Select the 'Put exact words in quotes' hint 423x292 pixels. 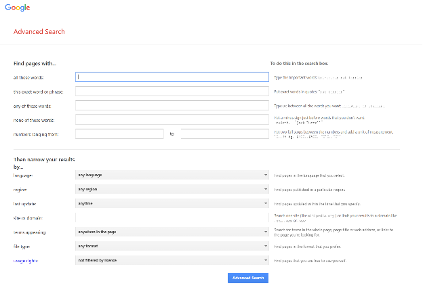click(x=309, y=92)
